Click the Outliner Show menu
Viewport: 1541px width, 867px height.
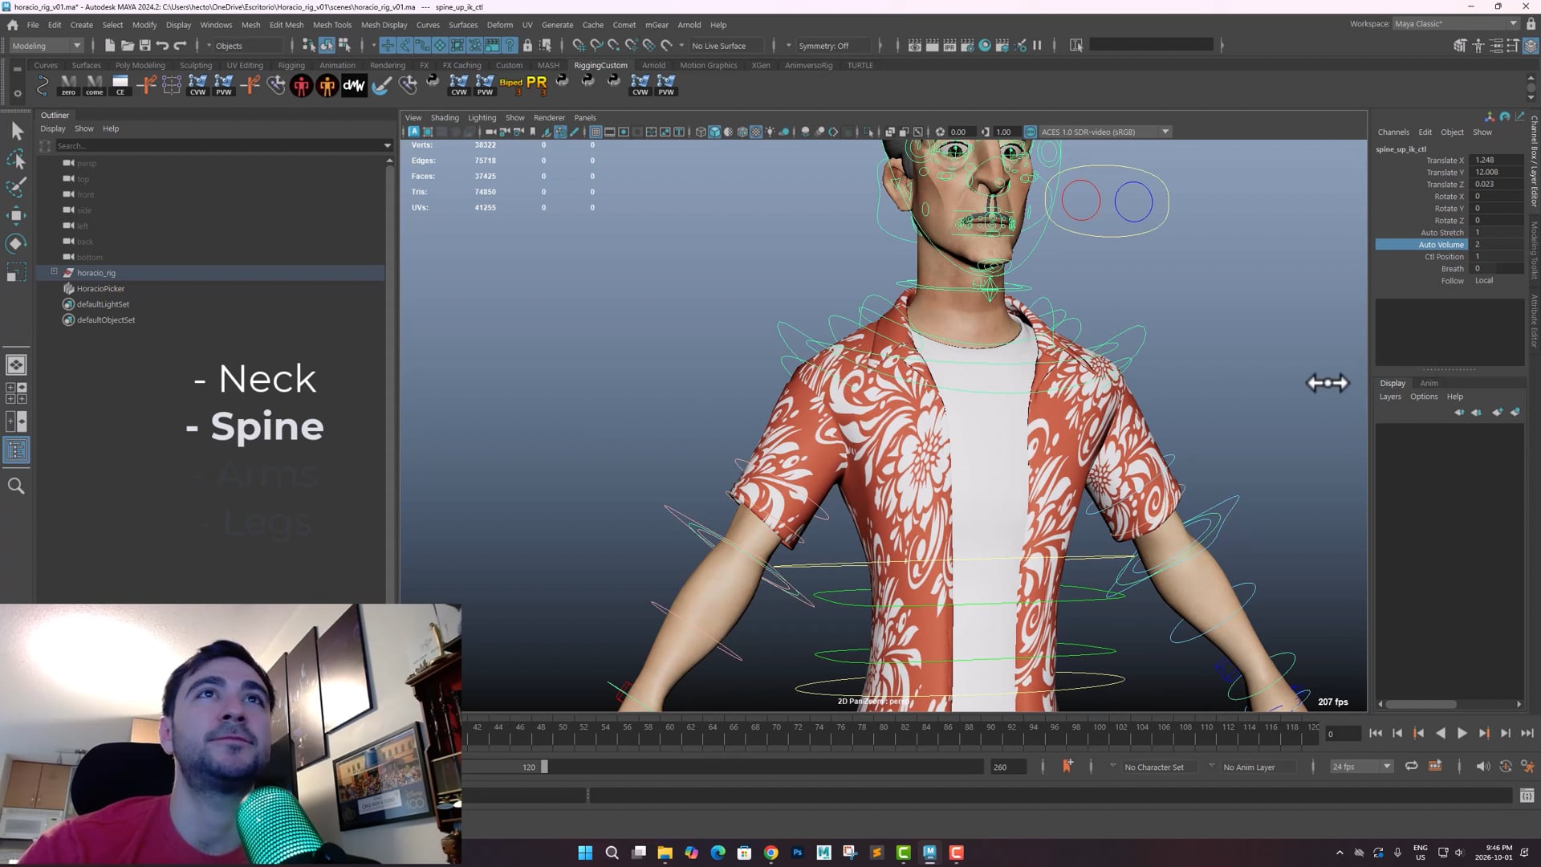(x=83, y=128)
